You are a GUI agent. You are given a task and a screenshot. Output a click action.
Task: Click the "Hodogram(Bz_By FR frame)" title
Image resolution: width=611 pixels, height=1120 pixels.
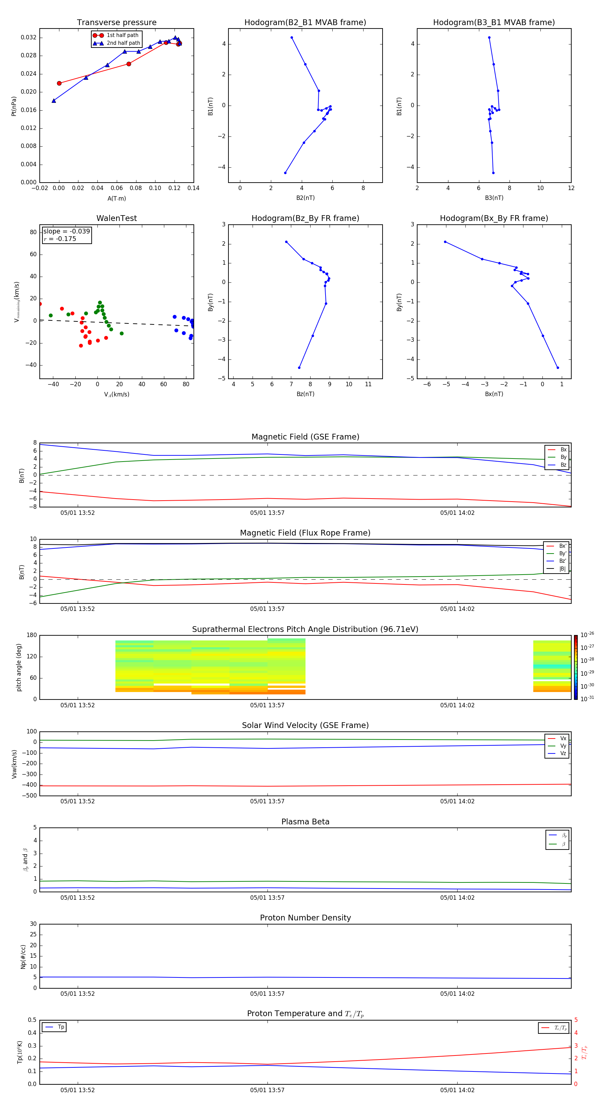coord(305,218)
